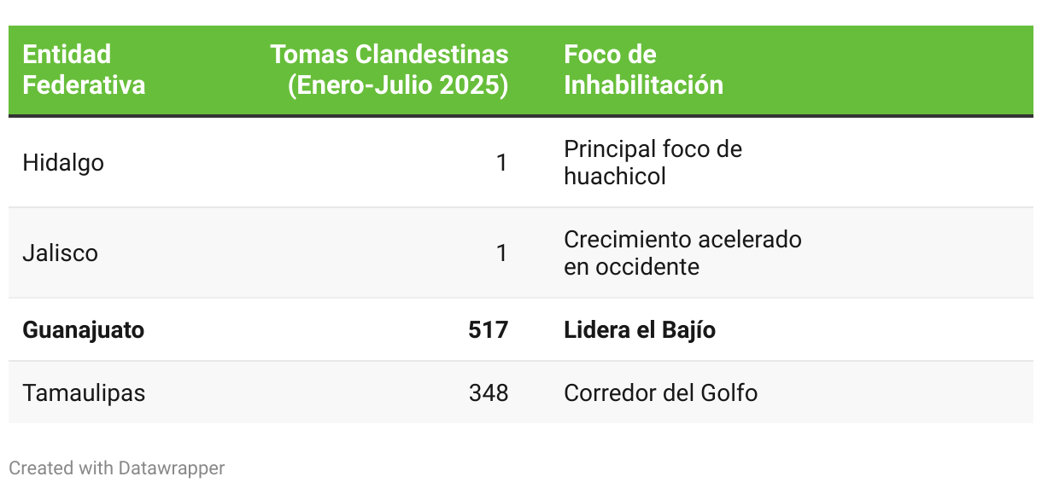Click the 'Lidera el Bajío' cell
1042x488 pixels.
(640, 330)
